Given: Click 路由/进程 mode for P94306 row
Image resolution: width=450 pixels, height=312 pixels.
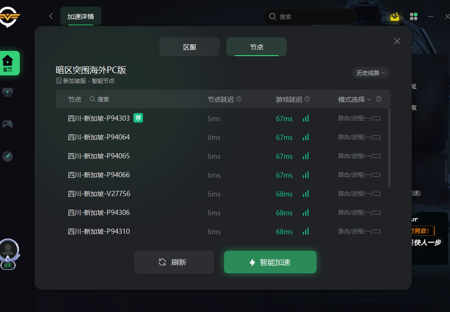Looking at the screenshot, I should tap(359, 213).
